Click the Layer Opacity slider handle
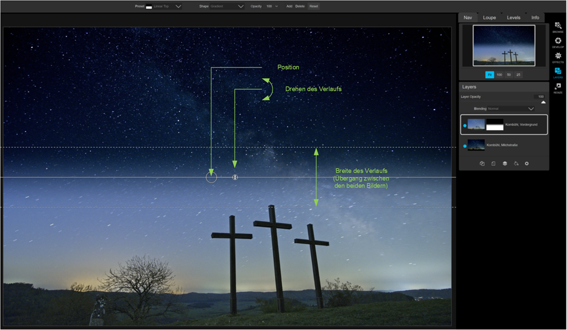 click(x=543, y=102)
